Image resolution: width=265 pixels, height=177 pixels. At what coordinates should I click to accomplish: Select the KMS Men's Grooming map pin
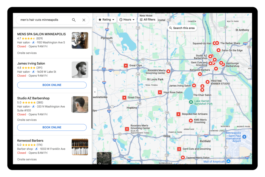coord(191,121)
